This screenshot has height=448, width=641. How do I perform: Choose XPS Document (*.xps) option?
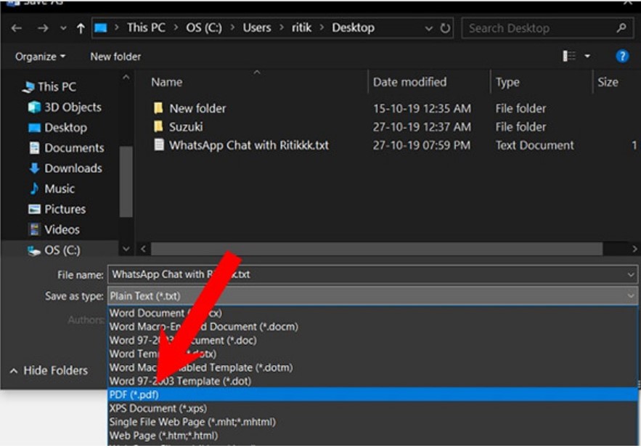pos(158,408)
